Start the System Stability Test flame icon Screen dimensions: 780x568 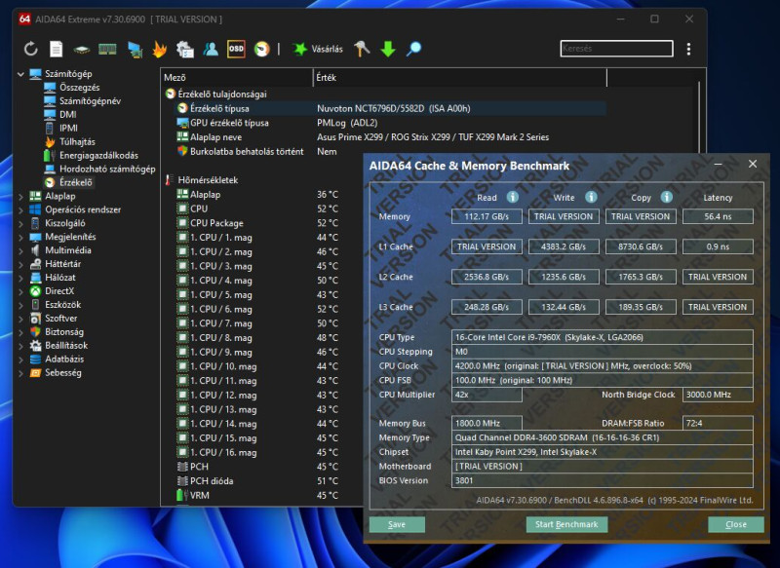click(159, 49)
